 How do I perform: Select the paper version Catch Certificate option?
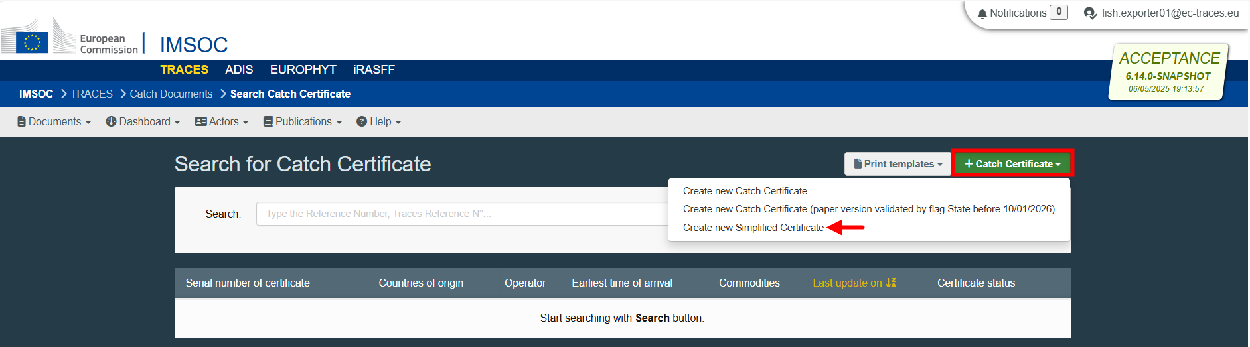[x=868, y=209]
